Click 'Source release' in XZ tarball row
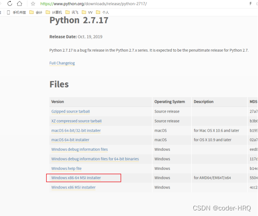The height and width of the screenshot is (216, 258). [167, 121]
